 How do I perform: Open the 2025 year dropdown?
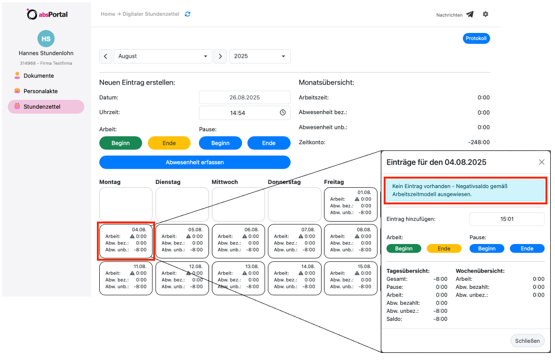260,56
